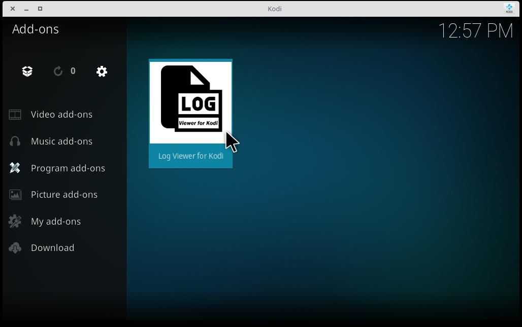Click the Kodi logo in titlebar
The height and width of the screenshot is (327, 522).
coord(508,8)
